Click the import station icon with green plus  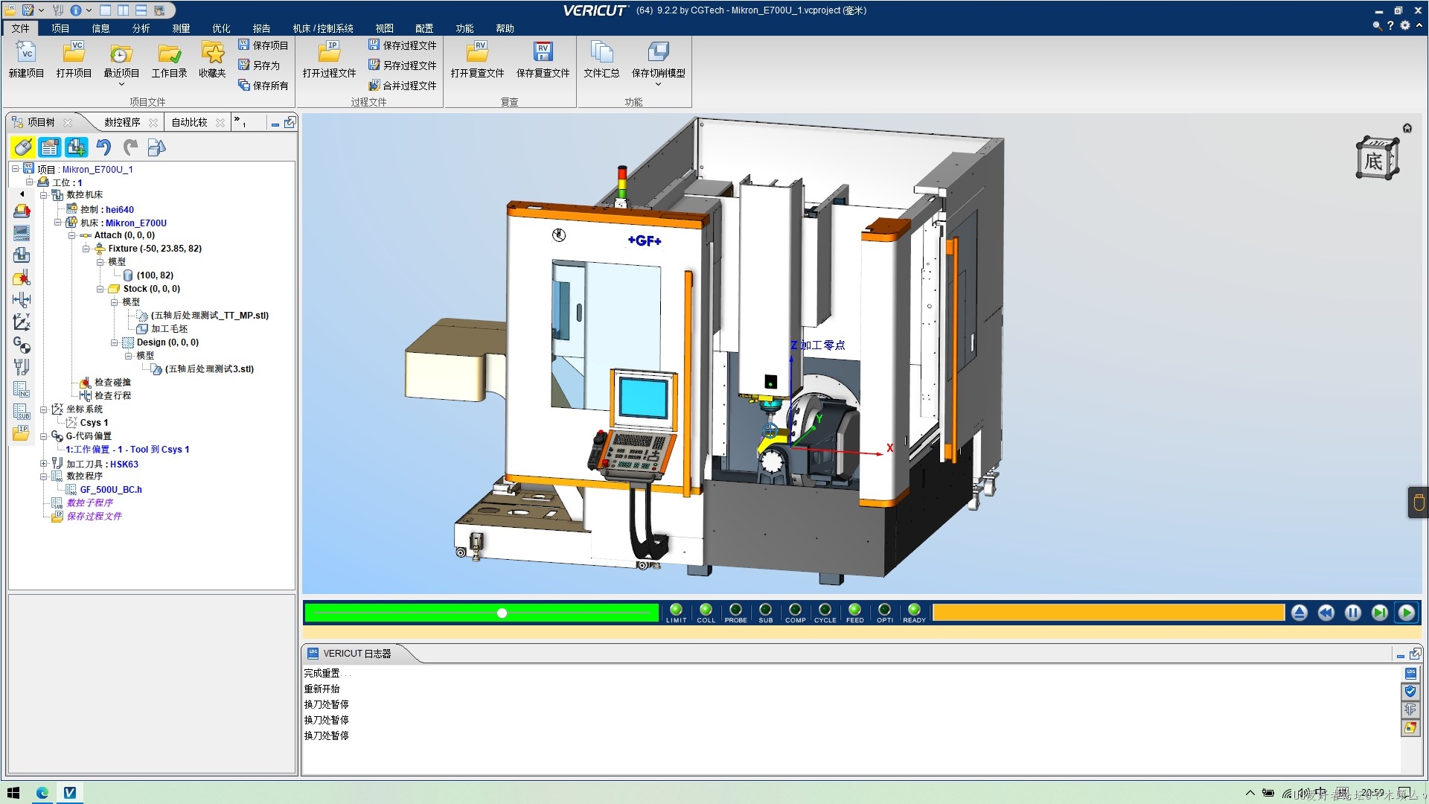point(76,147)
